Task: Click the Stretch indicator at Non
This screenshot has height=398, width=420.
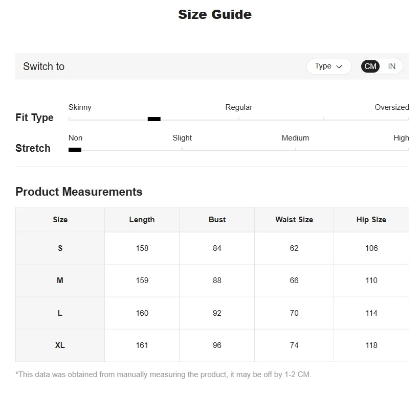Action: click(75, 150)
